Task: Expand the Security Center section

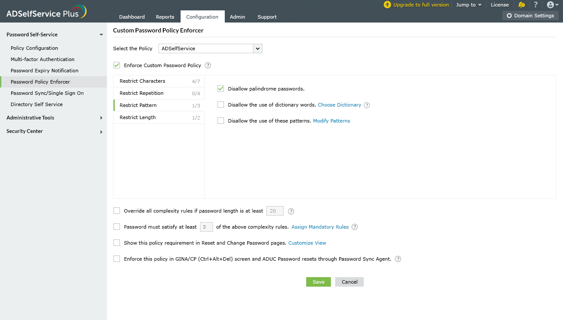Action: [x=101, y=132]
